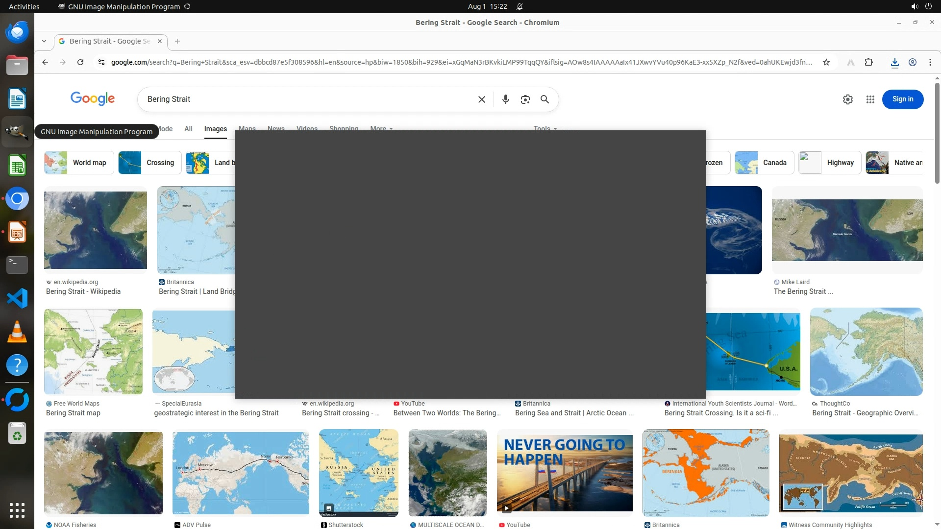Switch to the All results tab
This screenshot has width=941, height=529.
coord(188,129)
